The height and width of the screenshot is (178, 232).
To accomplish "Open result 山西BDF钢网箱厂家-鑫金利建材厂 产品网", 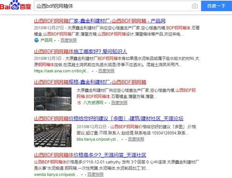I will 99,21.
